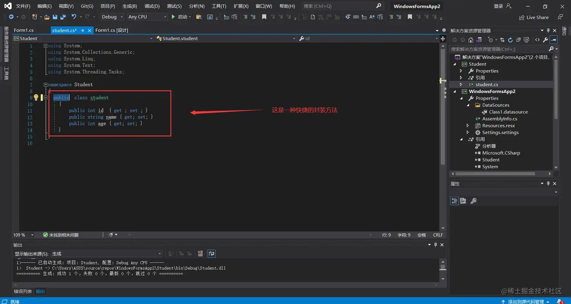Click the feedback icon beside Live Share
This screenshot has width=571, height=304.
tap(560, 17)
